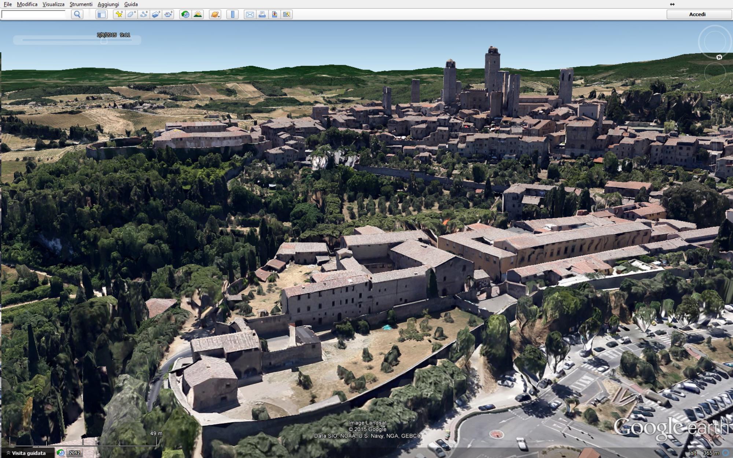Click the sunlight time slider handle
Screen dimensions: 733x458
(x=104, y=41)
